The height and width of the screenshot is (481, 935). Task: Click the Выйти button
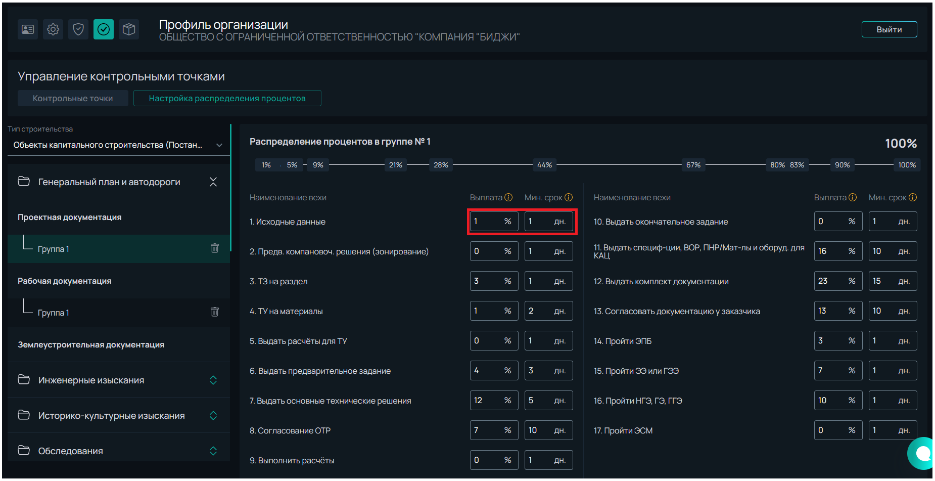point(889,29)
